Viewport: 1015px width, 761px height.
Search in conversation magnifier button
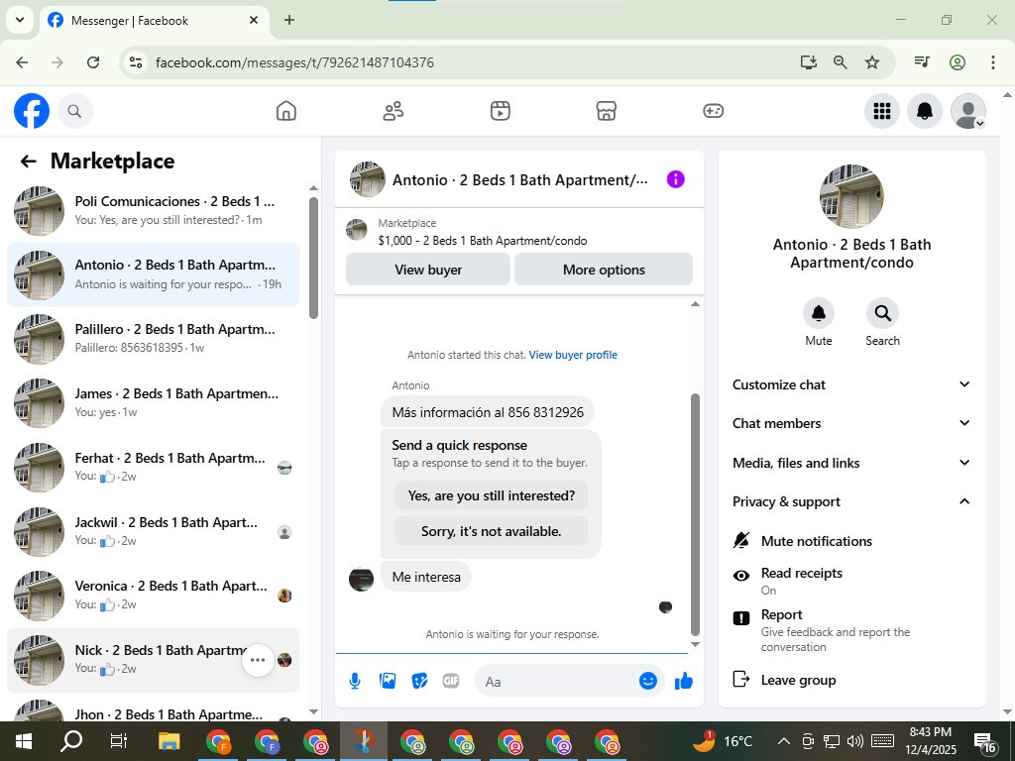tap(882, 313)
